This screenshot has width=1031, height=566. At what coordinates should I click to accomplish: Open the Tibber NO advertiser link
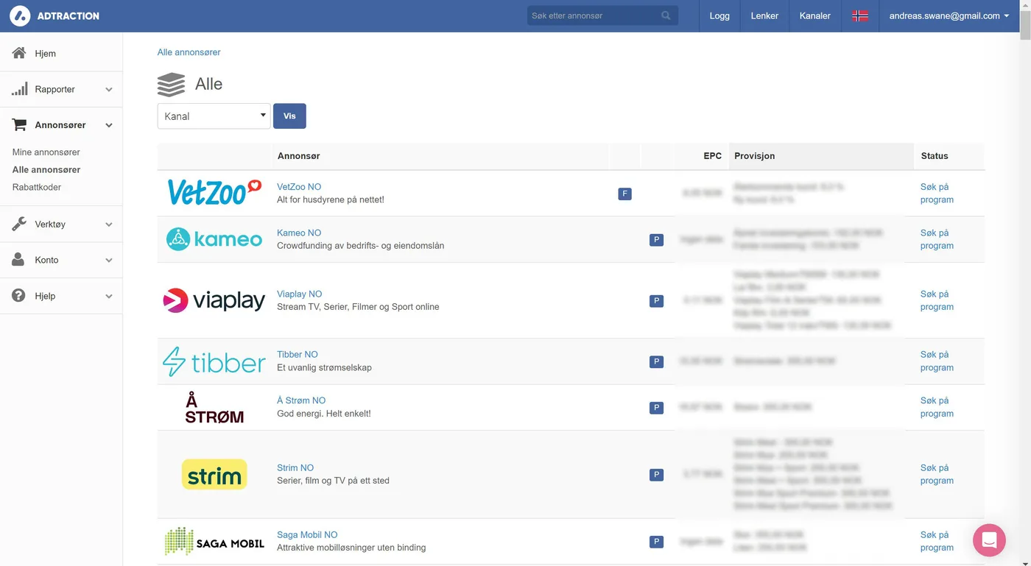click(x=298, y=354)
